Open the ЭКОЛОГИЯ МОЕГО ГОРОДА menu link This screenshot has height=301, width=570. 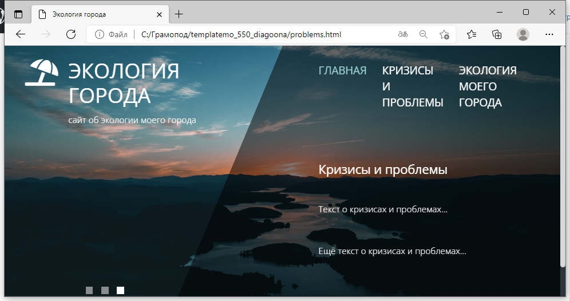488,86
